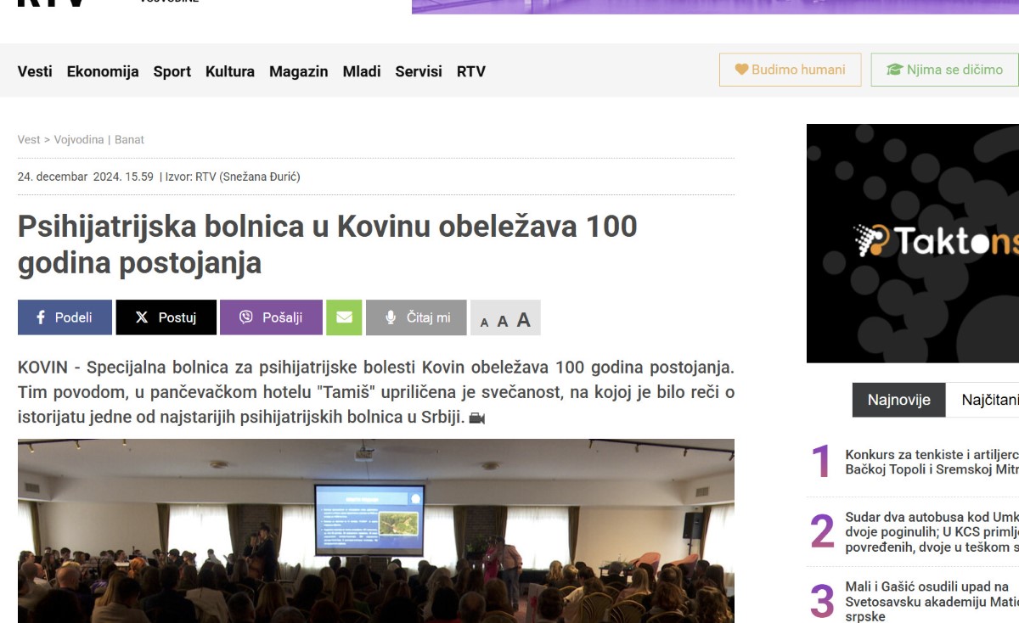Open the Vesti menu section

(35, 71)
